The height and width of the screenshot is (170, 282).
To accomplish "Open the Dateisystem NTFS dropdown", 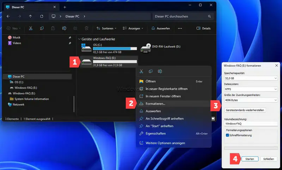I will coord(251,89).
